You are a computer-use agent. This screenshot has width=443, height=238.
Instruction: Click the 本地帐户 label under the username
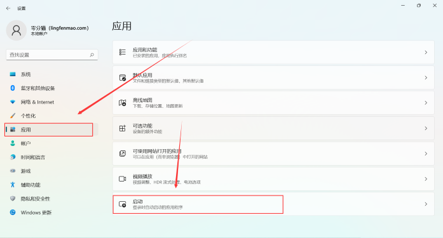click(x=39, y=34)
